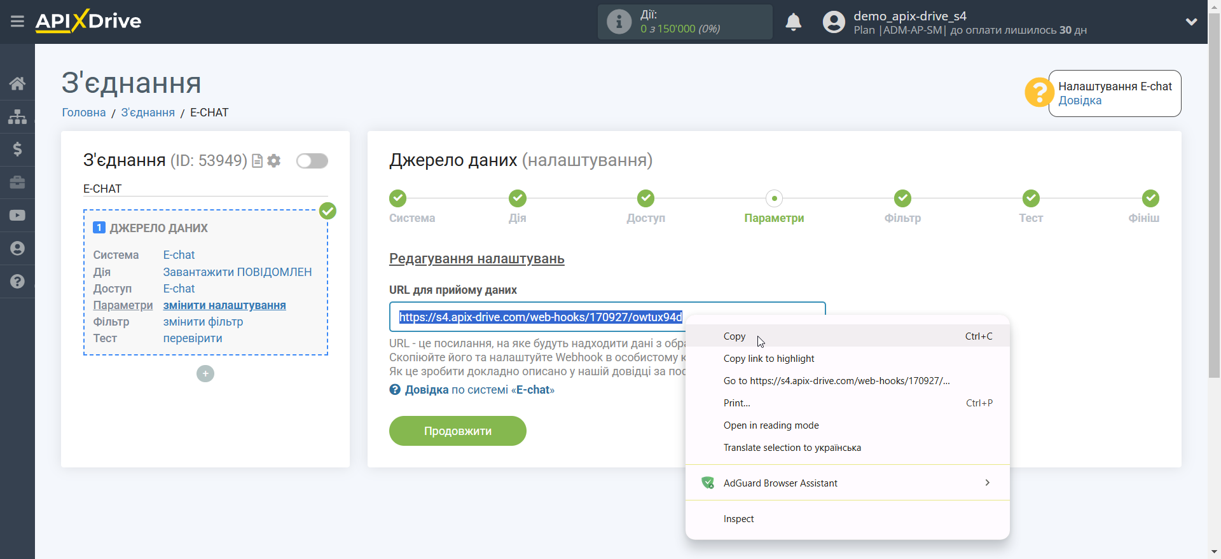Go to Фініш step
The height and width of the screenshot is (559, 1221).
pyautogui.click(x=1150, y=198)
